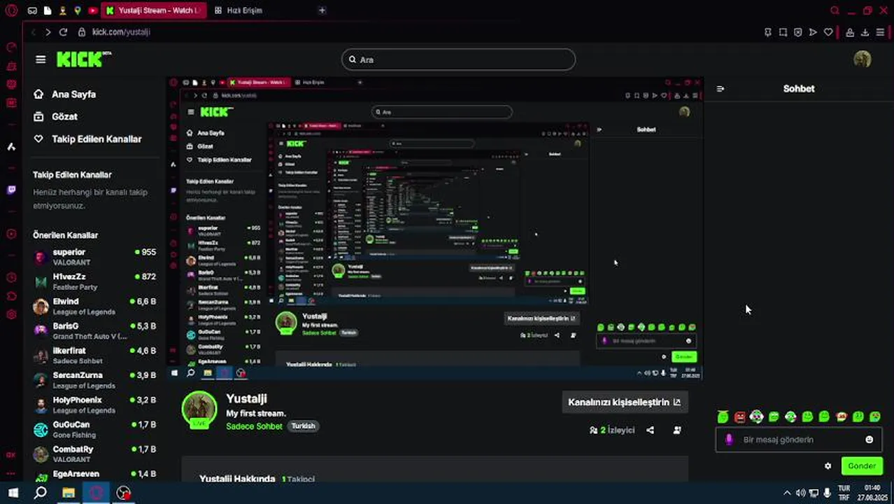Click the Sadece Sohbet category link
Viewport: 894px width, 504px height.
click(254, 426)
